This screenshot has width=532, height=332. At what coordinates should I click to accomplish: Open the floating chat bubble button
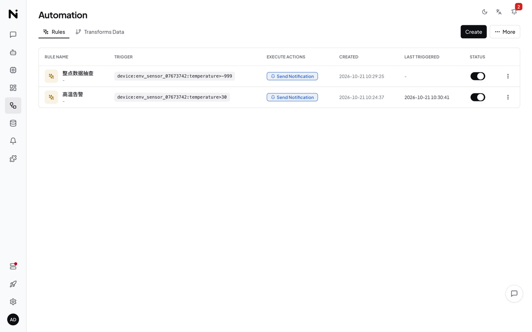tap(514, 294)
